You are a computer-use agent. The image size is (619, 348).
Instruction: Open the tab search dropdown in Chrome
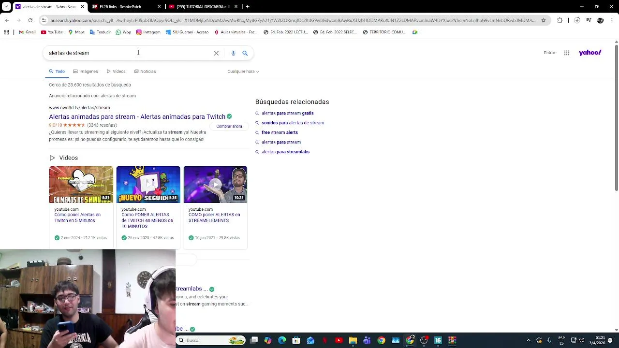tap(6, 7)
